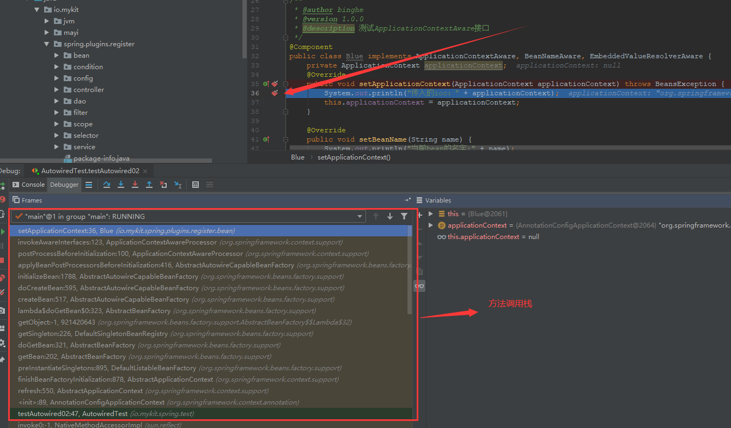The image size is (731, 428).
Task: Switch to the Console tab
Action: pos(29,185)
